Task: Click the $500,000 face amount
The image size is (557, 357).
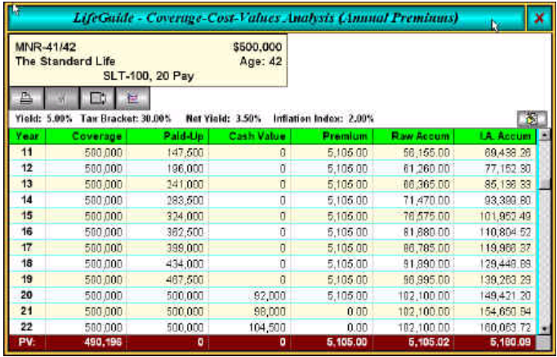Action: coord(257,47)
